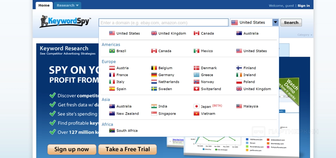
Task: Click the Americas region heading
Action: (x=111, y=45)
